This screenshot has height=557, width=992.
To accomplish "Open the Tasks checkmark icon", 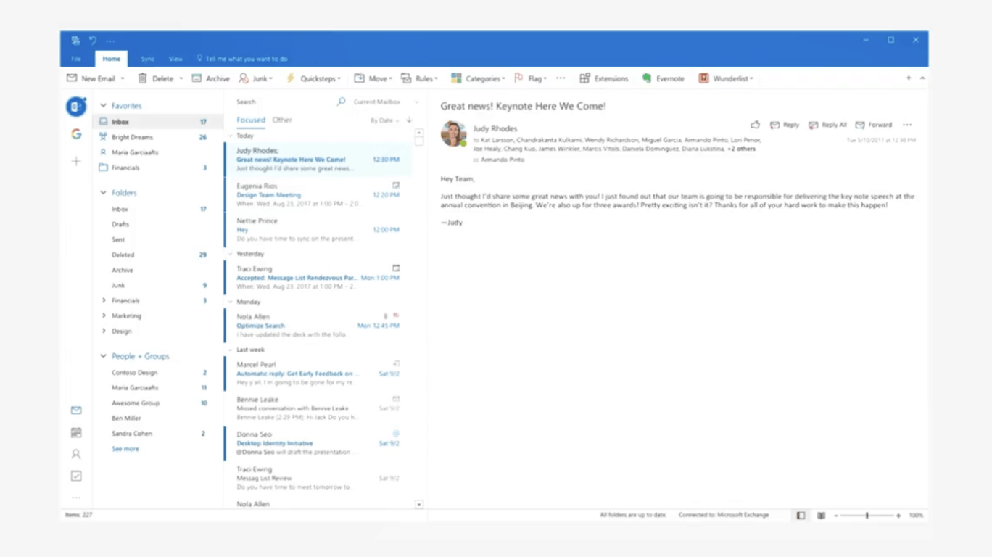I will point(76,476).
